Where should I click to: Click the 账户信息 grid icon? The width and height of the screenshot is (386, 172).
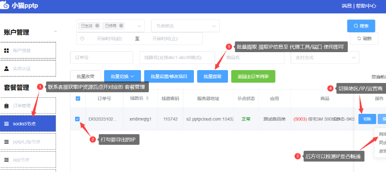(x=6, y=51)
